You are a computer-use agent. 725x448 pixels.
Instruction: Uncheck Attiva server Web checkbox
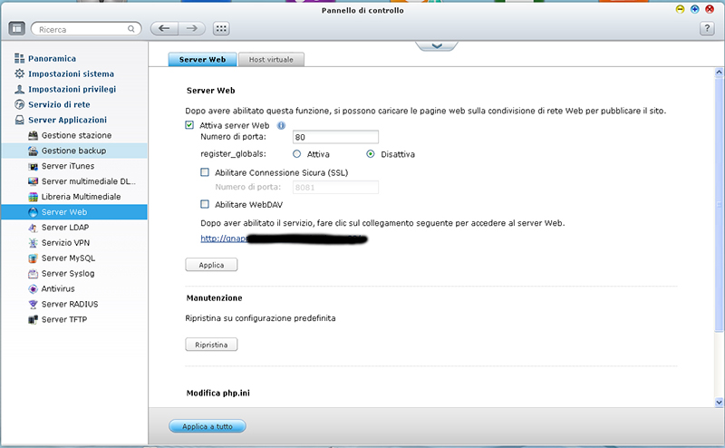(190, 125)
